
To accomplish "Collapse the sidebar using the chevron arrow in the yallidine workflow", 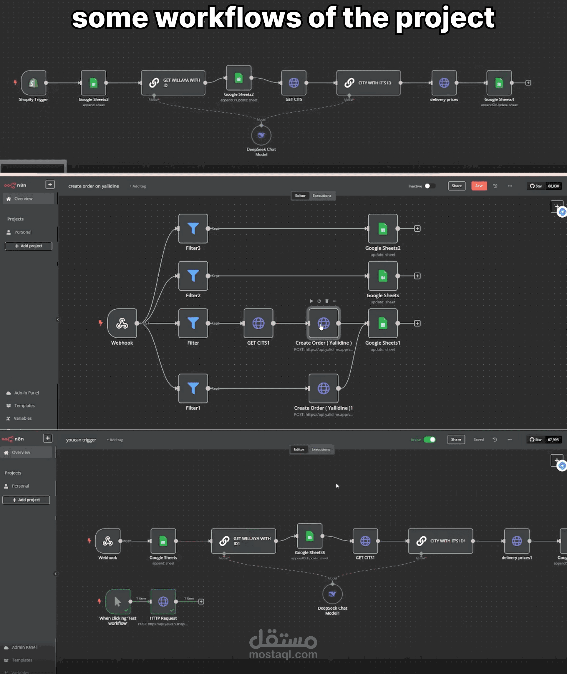I will [x=58, y=319].
